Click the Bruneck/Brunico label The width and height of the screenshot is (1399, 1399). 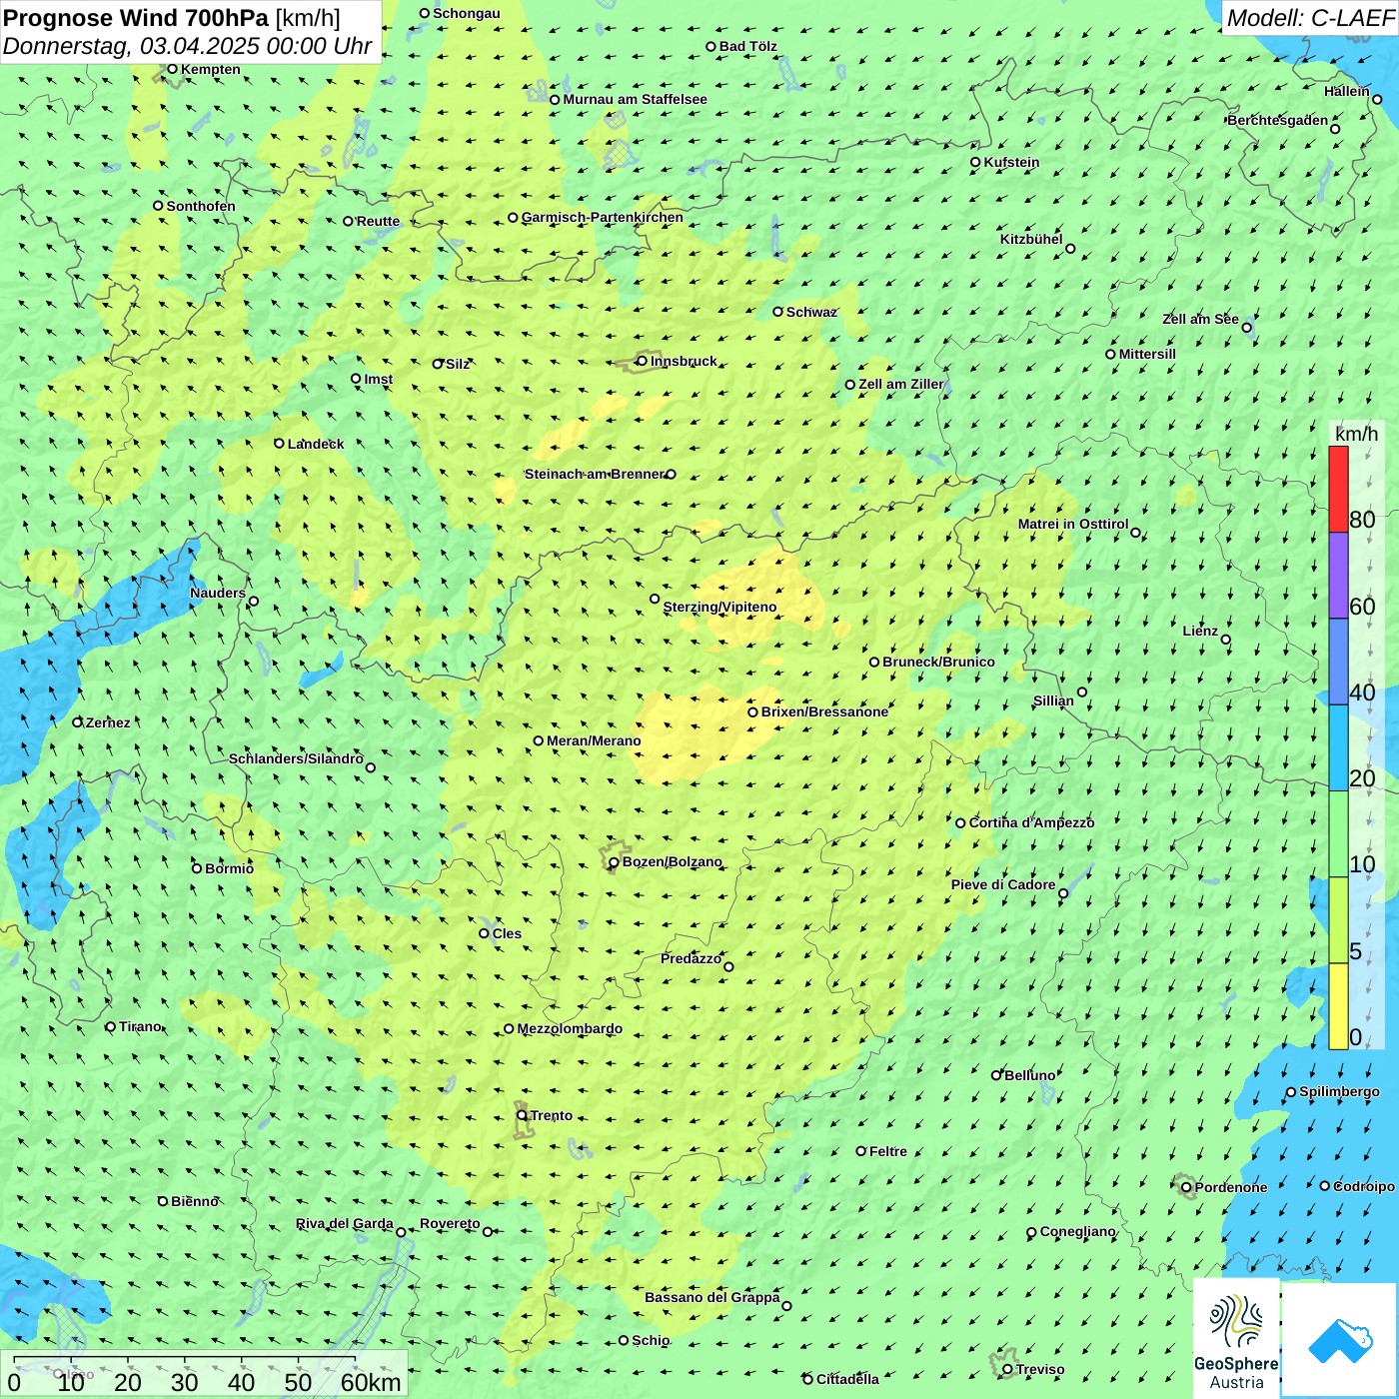(938, 662)
